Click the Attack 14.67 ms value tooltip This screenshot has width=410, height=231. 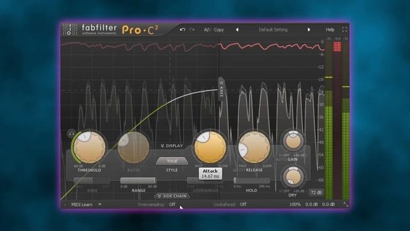pos(210,174)
